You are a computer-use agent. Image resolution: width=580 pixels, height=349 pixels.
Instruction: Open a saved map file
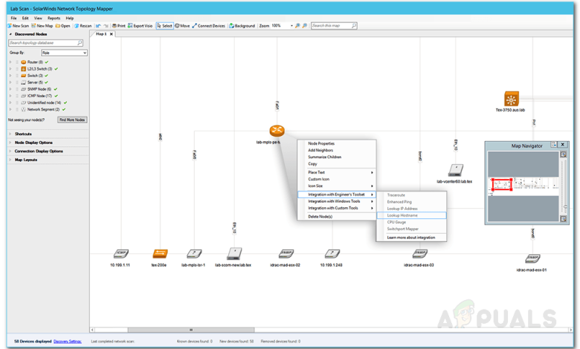[63, 26]
